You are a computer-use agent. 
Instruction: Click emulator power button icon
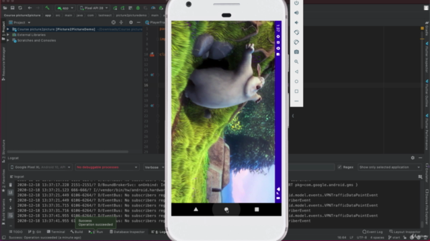click(296, 3)
